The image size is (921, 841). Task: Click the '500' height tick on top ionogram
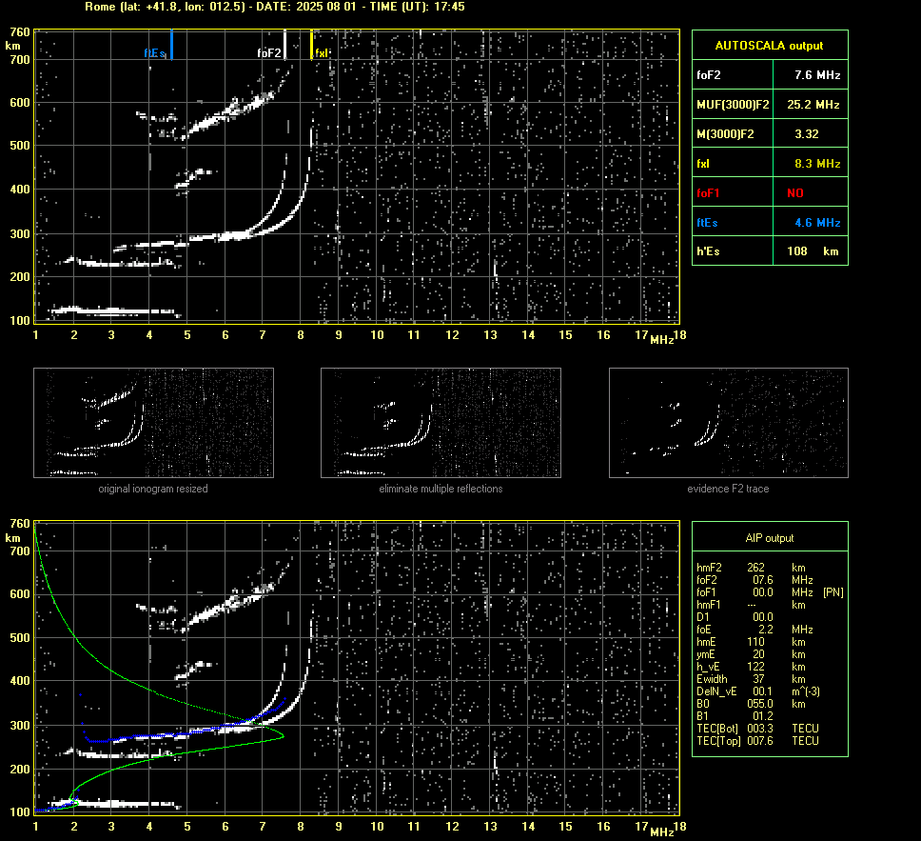tap(20, 146)
